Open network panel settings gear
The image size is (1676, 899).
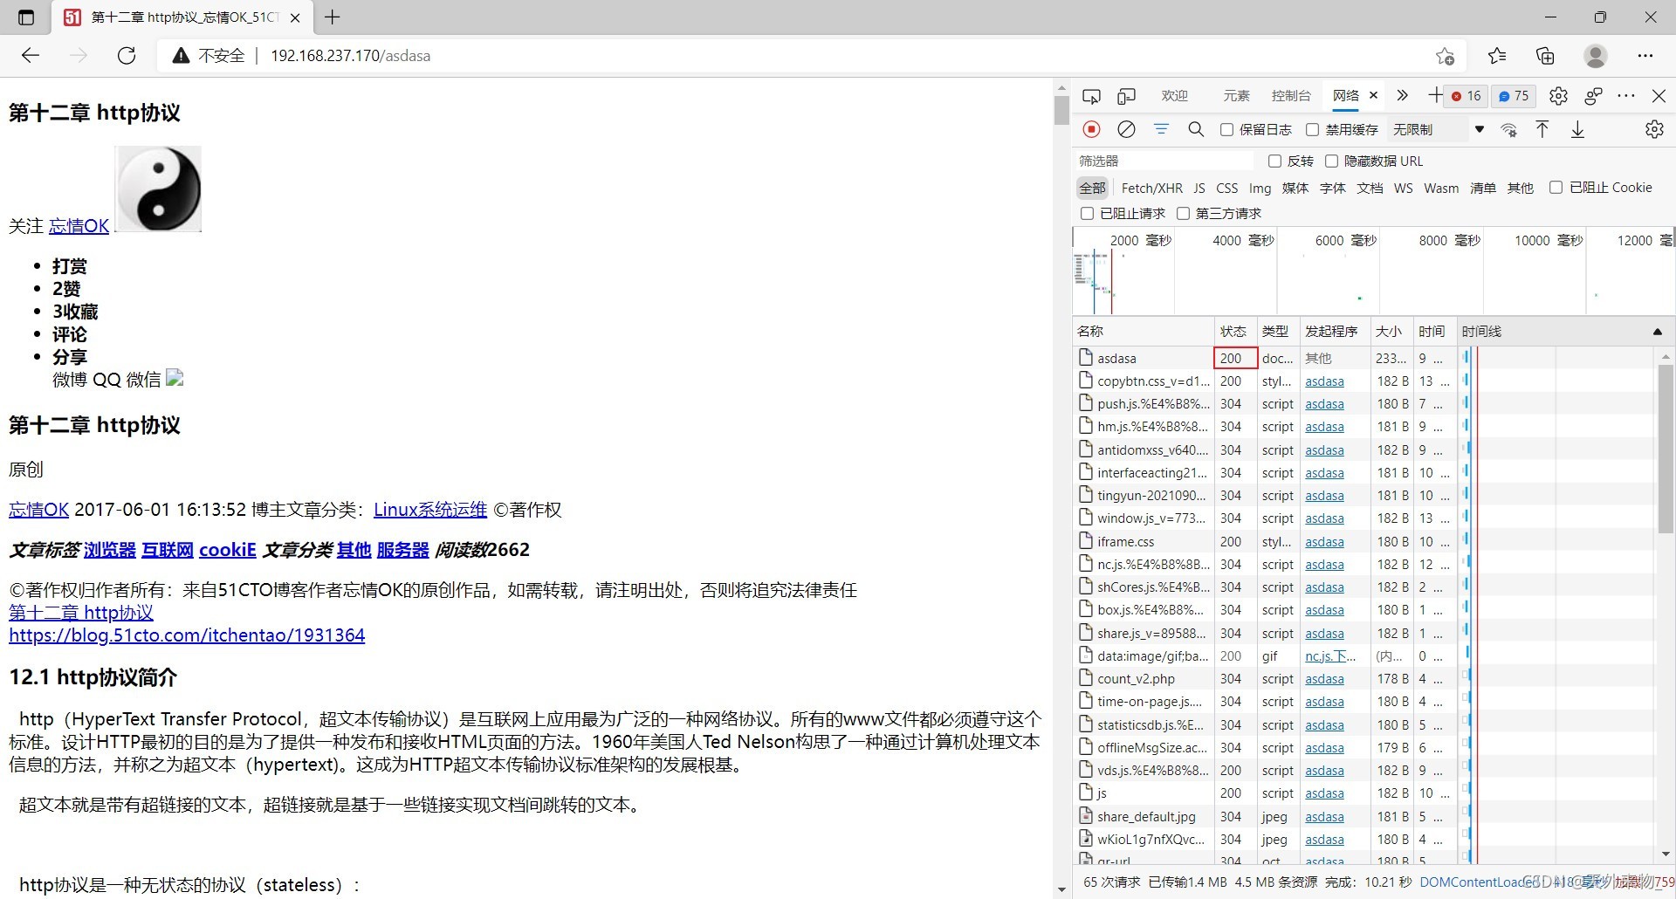[1654, 129]
